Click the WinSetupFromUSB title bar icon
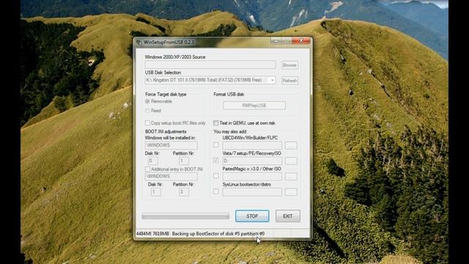The height and width of the screenshot is (264, 469). pos(139,43)
